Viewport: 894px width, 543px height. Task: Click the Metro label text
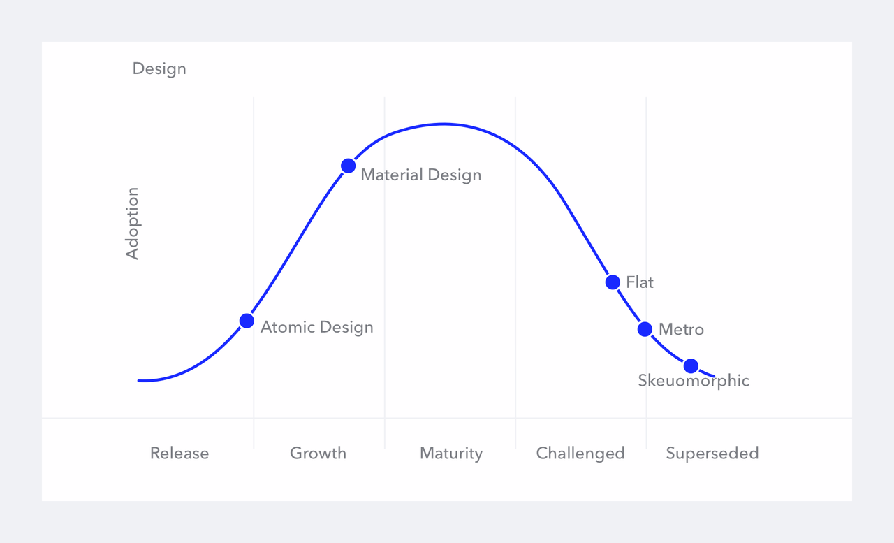point(681,329)
